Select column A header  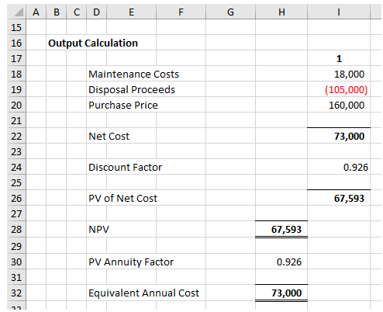pyautogui.click(x=36, y=12)
